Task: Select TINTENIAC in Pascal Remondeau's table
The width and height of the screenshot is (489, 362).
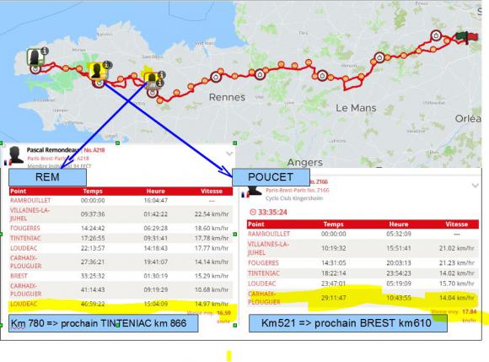Action: pyautogui.click(x=25, y=238)
